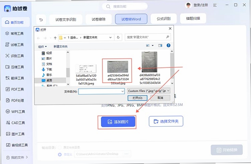251x164 pixels.
Task: Open dialog help via the blue question icon
Action: [168, 45]
